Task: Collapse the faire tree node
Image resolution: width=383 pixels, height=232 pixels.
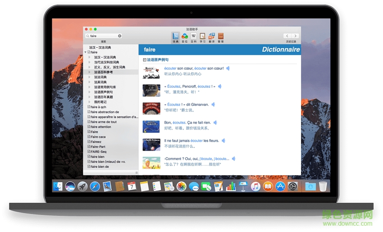Action: [x=86, y=52]
